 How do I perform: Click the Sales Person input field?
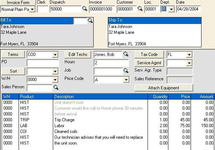click(x=39, y=88)
